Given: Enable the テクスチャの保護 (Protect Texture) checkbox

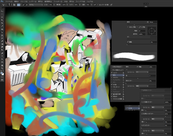Looking at the screenshot, I should click(x=112, y=99).
